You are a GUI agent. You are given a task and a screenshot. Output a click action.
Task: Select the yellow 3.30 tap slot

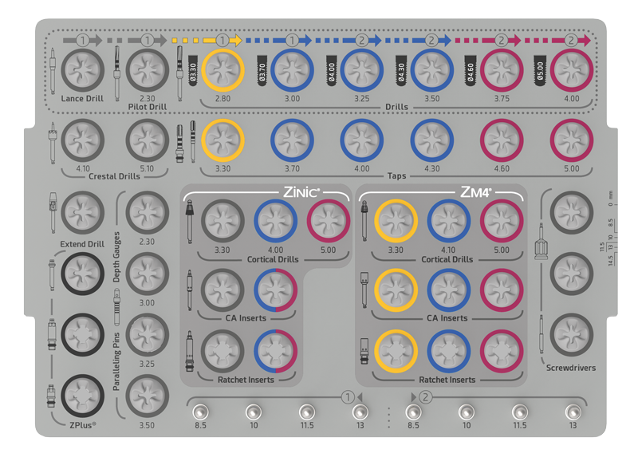223,140
